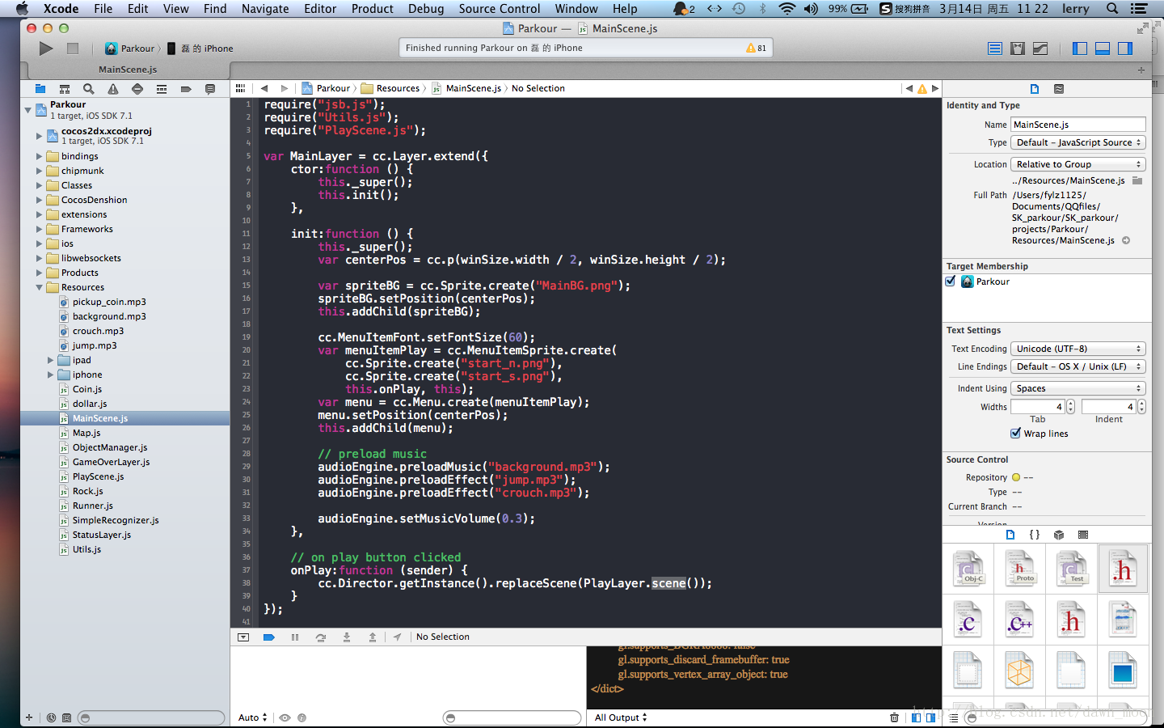Open the Breakpoint navigator icon

tap(186, 89)
